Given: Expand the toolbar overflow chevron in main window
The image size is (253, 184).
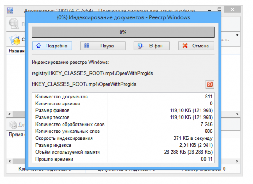Looking at the screenshot, I should [x=237, y=35].
